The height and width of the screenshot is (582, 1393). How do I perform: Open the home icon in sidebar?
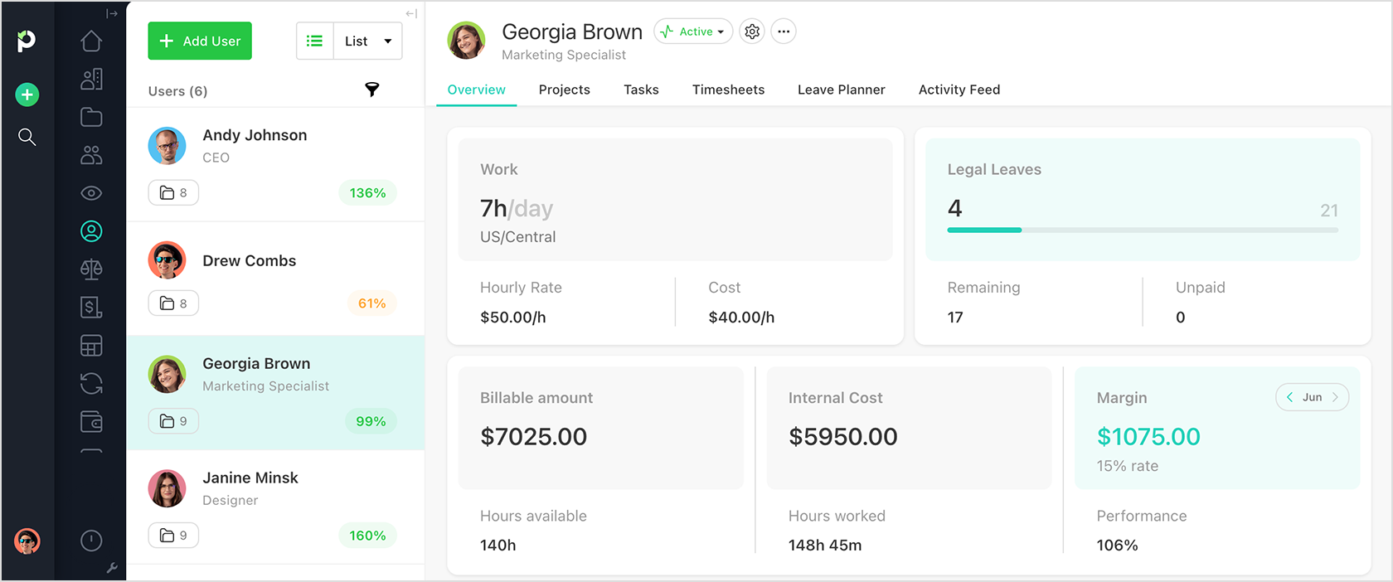[x=91, y=41]
